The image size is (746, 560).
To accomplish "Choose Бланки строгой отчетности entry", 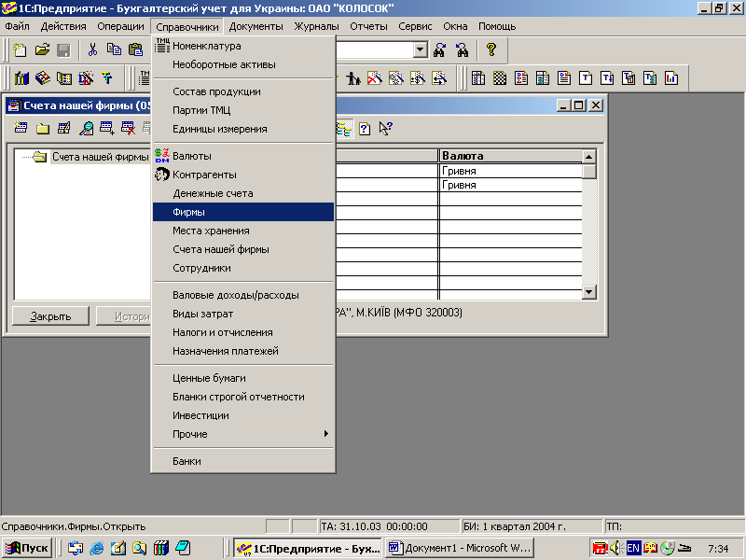I will 243,397.
